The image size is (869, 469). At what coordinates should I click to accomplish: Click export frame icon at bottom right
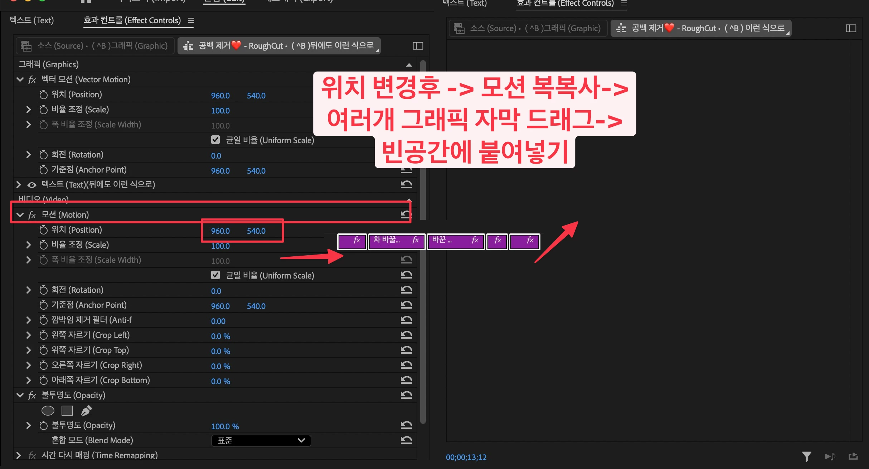[x=853, y=456]
